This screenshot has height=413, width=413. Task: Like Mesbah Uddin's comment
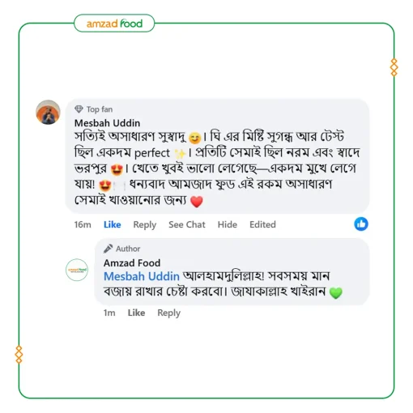[x=113, y=224]
